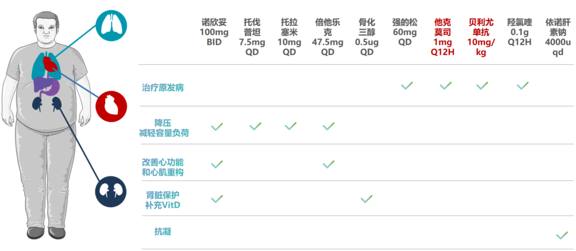Click the kidneys on the body figure

(46, 104)
